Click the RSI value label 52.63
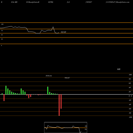This screenshot has height=133, width=133. (x=63, y=32)
